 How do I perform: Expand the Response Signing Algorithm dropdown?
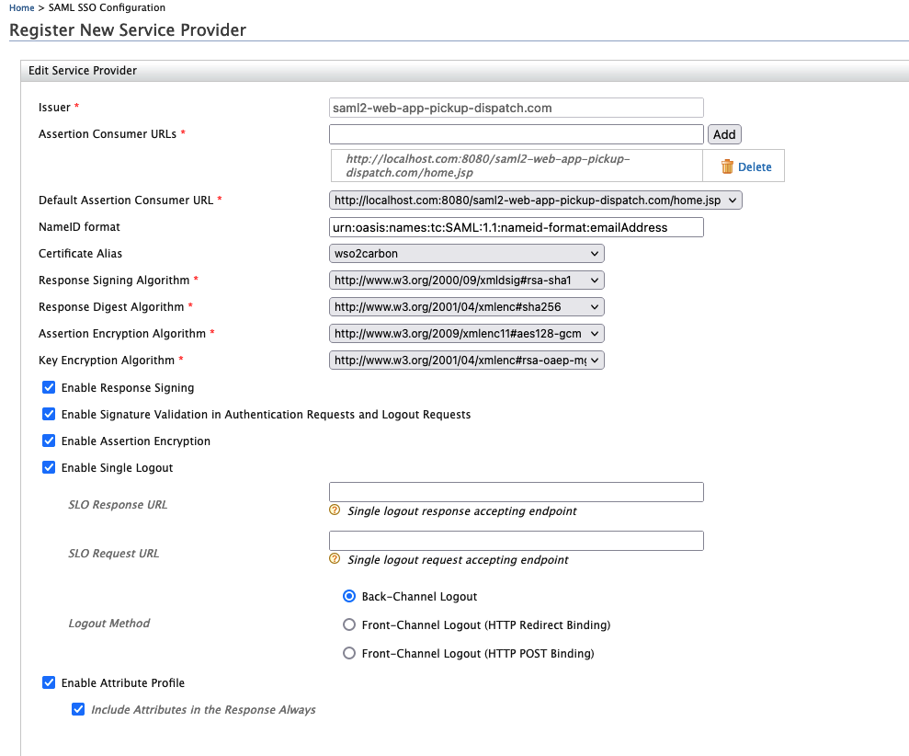pyautogui.click(x=466, y=280)
